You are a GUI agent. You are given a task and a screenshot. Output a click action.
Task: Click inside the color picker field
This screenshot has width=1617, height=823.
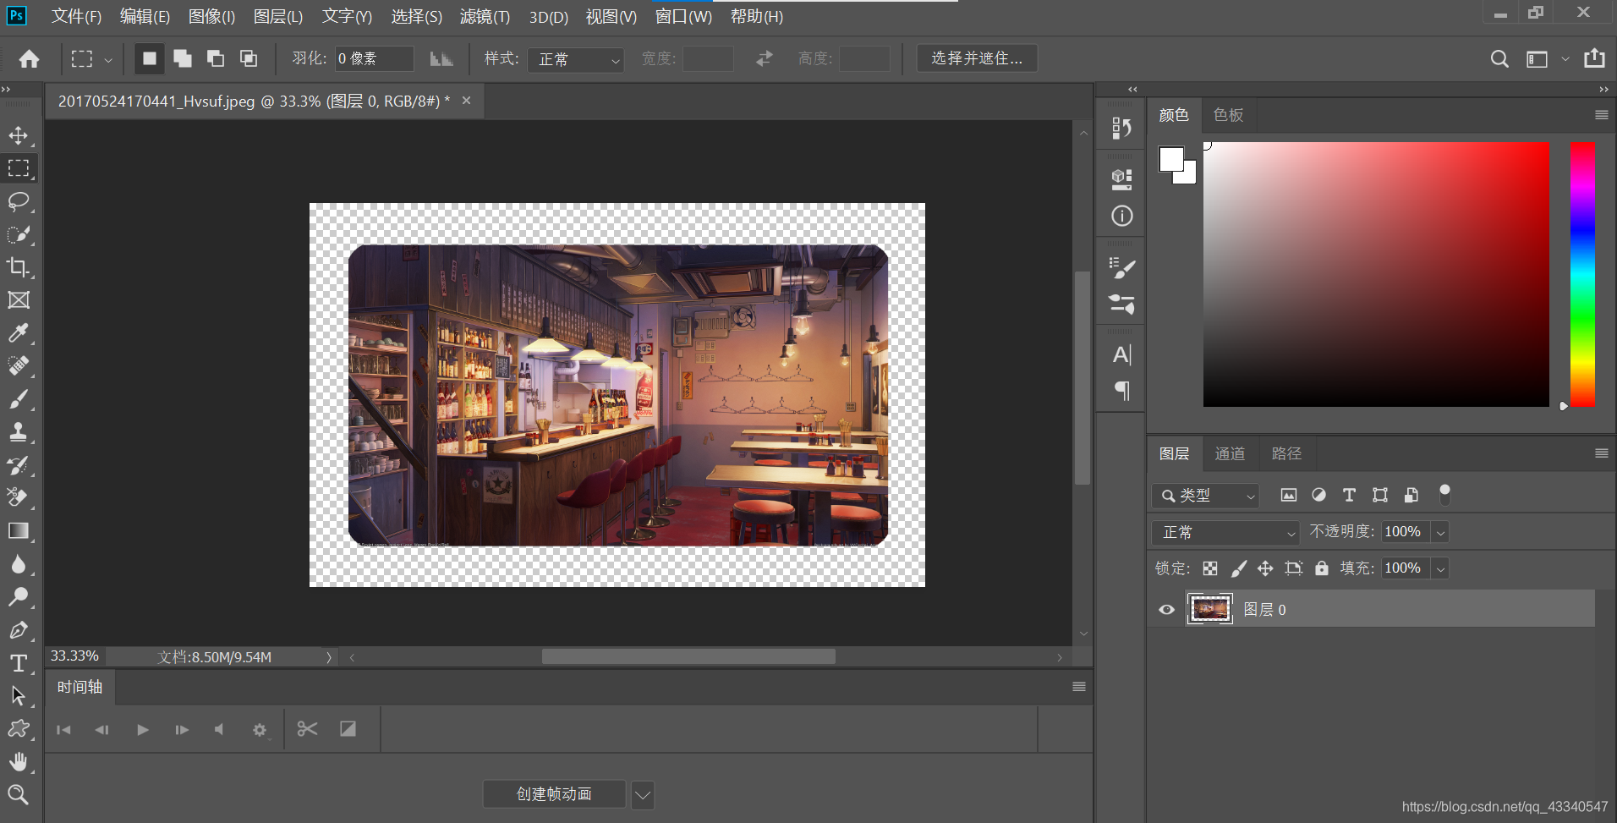pos(1376,274)
